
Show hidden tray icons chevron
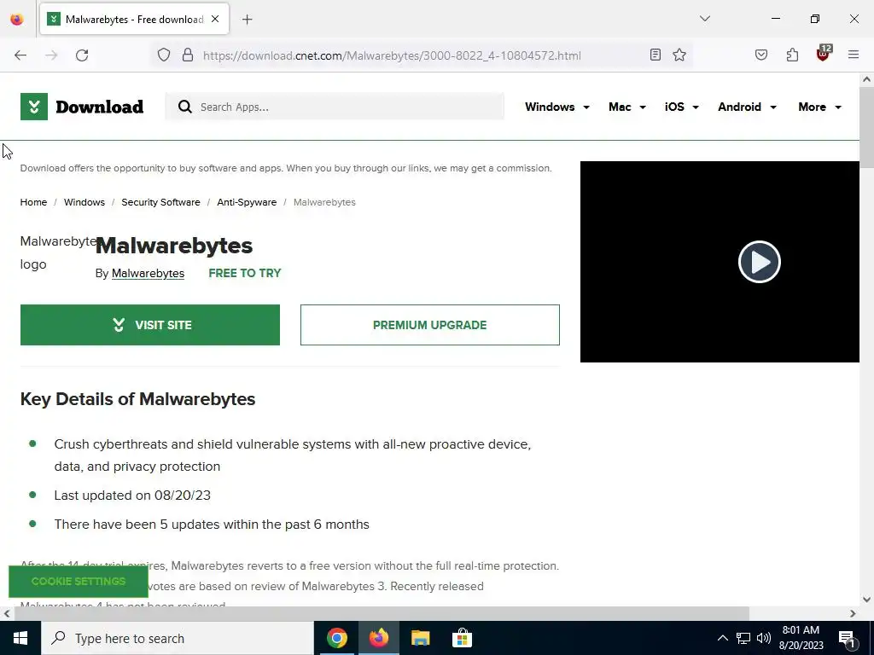(722, 638)
